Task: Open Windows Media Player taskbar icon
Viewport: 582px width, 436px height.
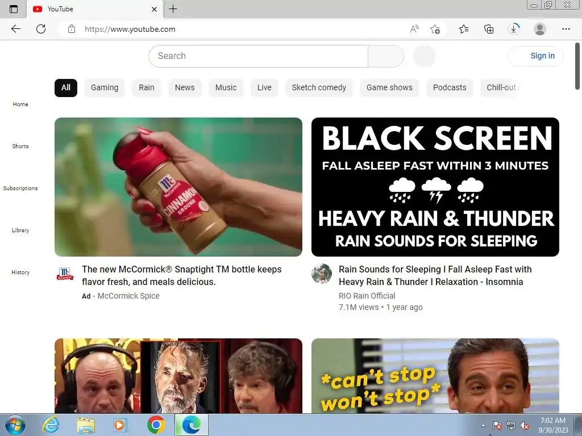Action: click(x=119, y=425)
